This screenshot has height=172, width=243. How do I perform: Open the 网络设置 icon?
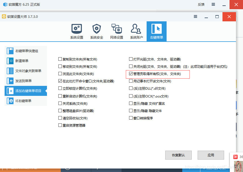click(117, 29)
